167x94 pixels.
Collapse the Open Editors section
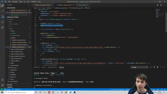coord(11,8)
